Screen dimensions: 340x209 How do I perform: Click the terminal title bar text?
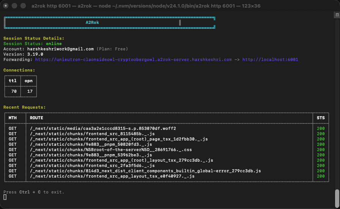(x=170, y=6)
